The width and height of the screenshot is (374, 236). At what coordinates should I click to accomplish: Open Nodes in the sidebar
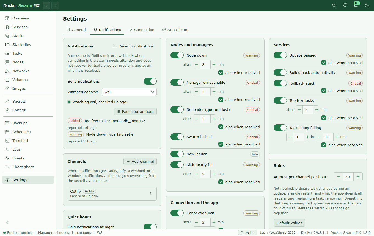[28, 62]
